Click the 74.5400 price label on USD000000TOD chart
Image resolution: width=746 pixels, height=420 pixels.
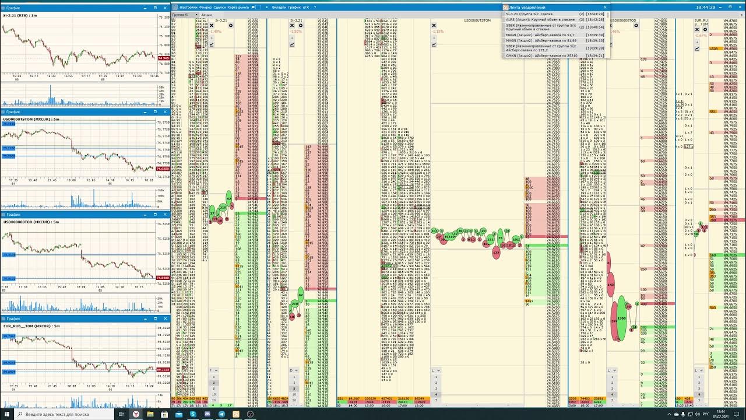coord(163,278)
